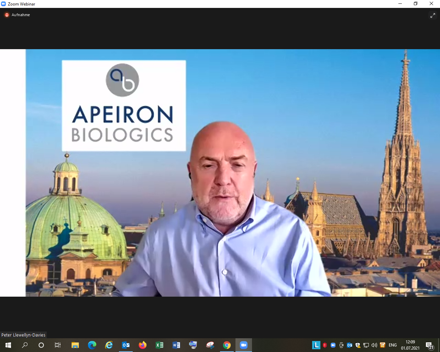The width and height of the screenshot is (440, 352).
Task: Switch input language via ENG indicator
Action: coord(393,345)
